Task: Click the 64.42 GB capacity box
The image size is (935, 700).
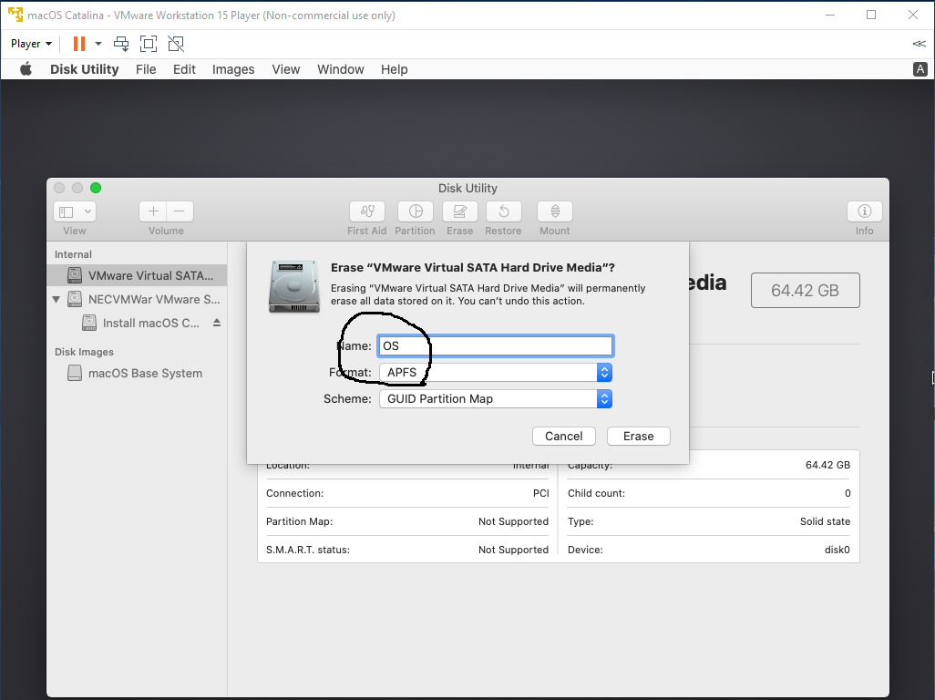Action: pyautogui.click(x=805, y=291)
